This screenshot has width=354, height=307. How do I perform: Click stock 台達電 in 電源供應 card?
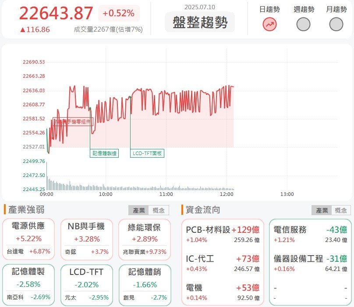(x=15, y=252)
